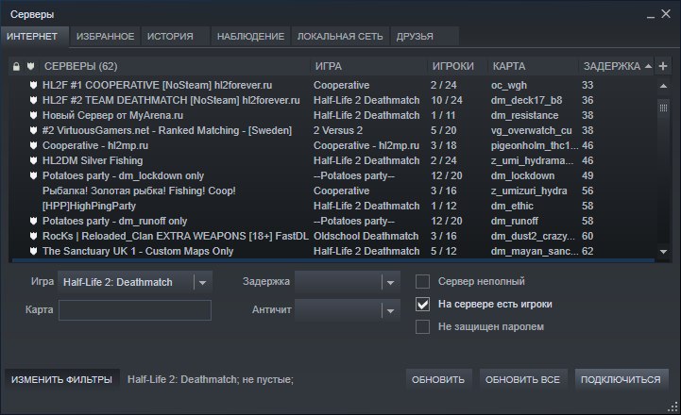Select the Cooperative - hl2mp.ru server name

point(95,145)
